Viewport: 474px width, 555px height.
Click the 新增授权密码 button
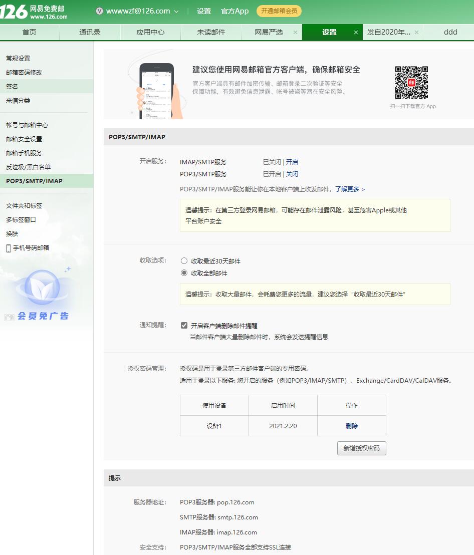[x=361, y=448]
